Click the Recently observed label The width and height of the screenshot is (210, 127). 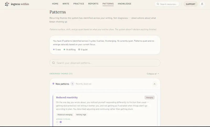83,84
